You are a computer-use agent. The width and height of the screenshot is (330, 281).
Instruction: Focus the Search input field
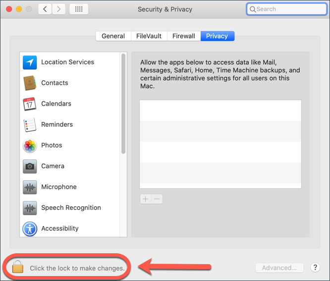coord(287,9)
